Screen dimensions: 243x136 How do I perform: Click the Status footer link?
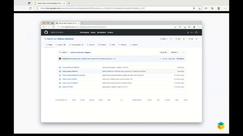coord(101,100)
